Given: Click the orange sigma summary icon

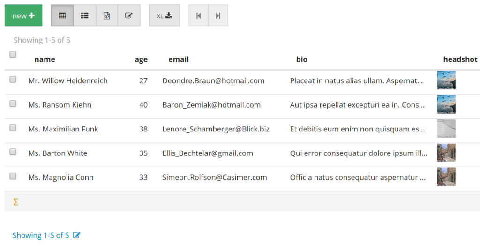Looking at the screenshot, I should [x=16, y=202].
